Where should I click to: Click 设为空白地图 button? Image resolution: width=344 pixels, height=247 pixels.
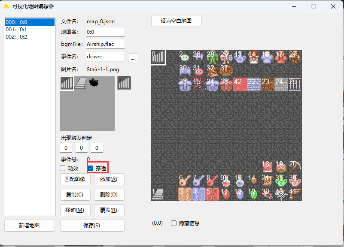(x=177, y=21)
